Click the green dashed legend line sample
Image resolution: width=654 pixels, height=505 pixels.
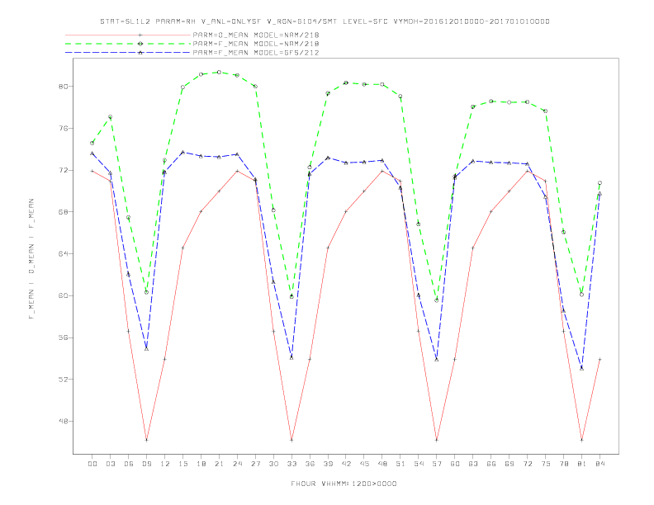[x=128, y=44]
